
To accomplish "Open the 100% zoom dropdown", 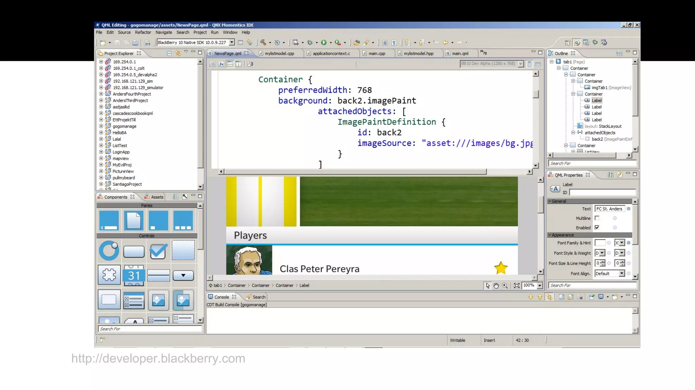I will point(540,285).
